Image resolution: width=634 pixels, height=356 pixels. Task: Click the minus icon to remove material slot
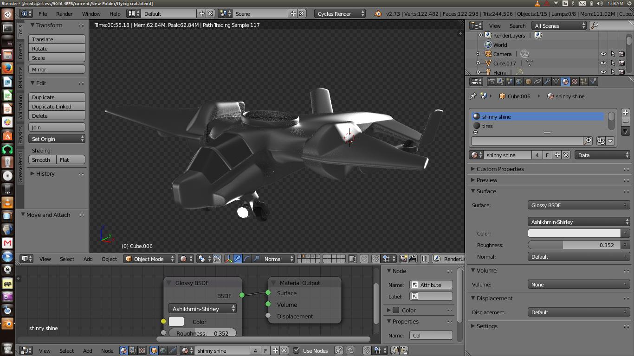[x=625, y=122]
